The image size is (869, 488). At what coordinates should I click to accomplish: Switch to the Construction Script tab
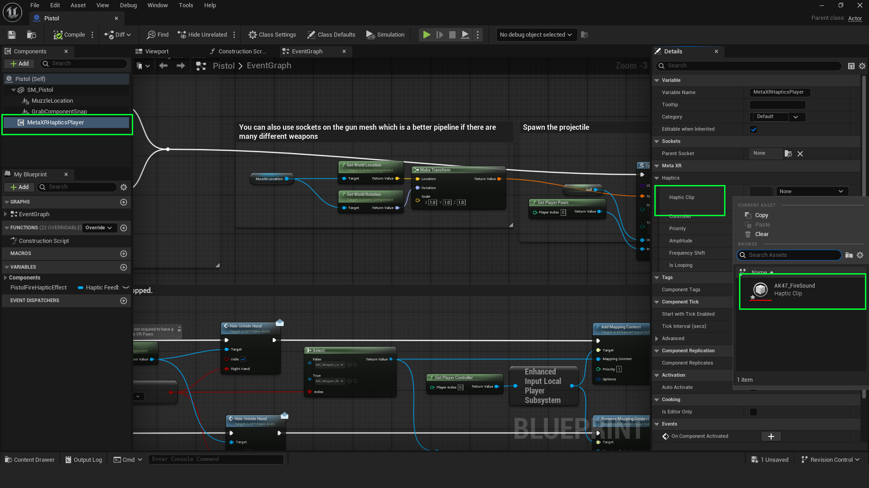pos(242,52)
